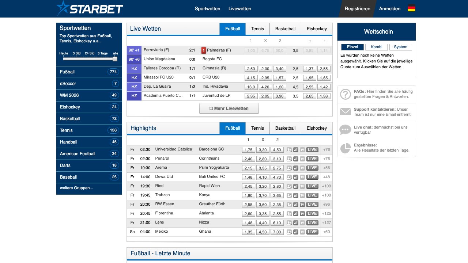The image size is (468, 263).
Task: Click head-to-head icon for Lens vs Nizza
Action: tap(289, 223)
